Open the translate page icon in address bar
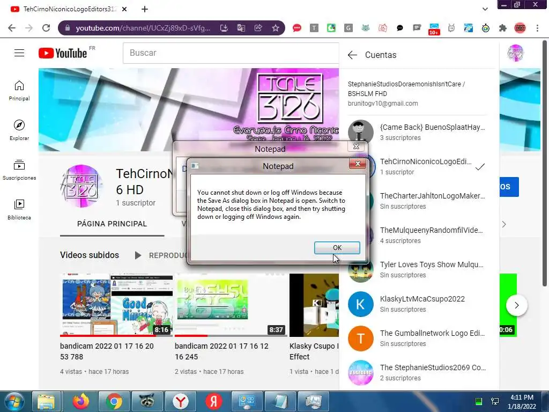Screen dimensions: 549x412 [x=241, y=28]
